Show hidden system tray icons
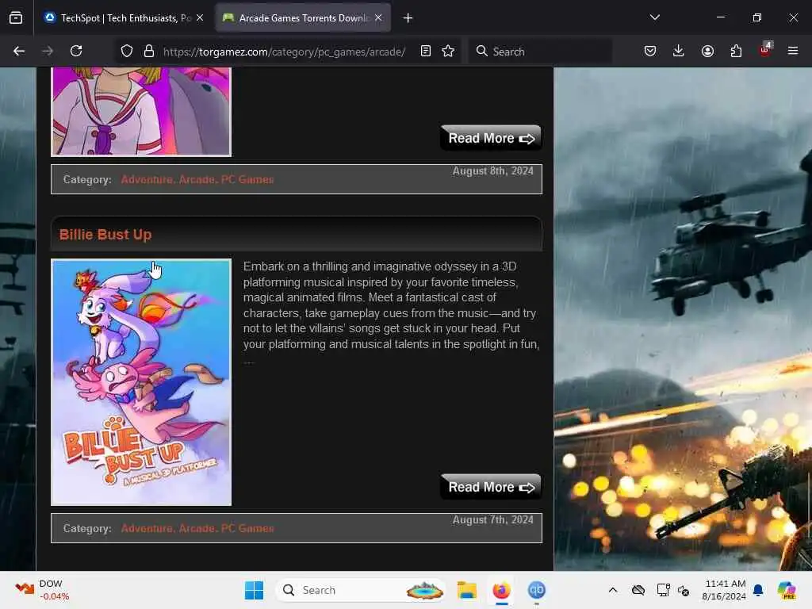812x609 pixels. pos(613,590)
